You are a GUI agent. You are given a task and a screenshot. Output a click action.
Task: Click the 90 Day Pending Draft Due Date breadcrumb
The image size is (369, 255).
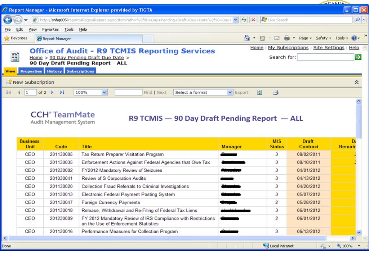(86, 58)
